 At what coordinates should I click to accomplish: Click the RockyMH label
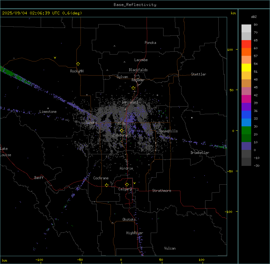[77, 71]
